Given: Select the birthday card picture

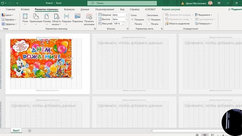Looking at the screenshot, I should [x=41, y=58].
